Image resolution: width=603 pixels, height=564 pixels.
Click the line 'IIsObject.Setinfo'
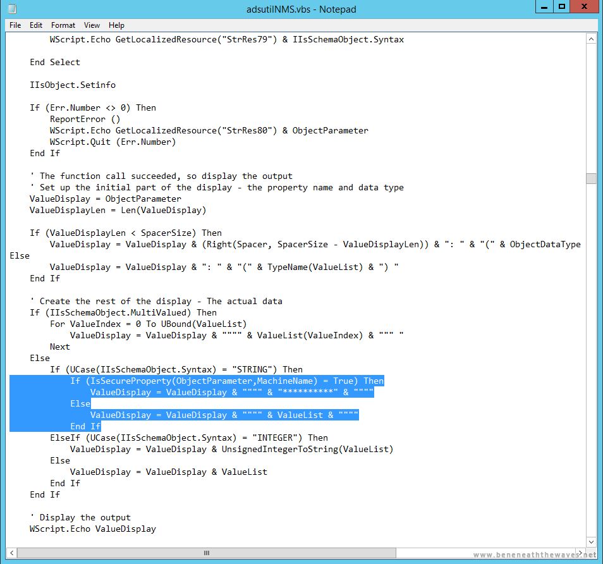coord(73,85)
